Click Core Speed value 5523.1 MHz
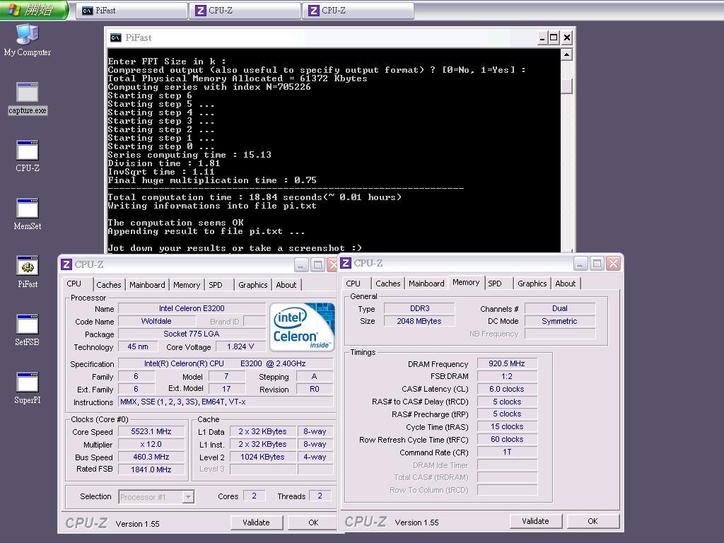The height and width of the screenshot is (543, 724). pos(151,431)
